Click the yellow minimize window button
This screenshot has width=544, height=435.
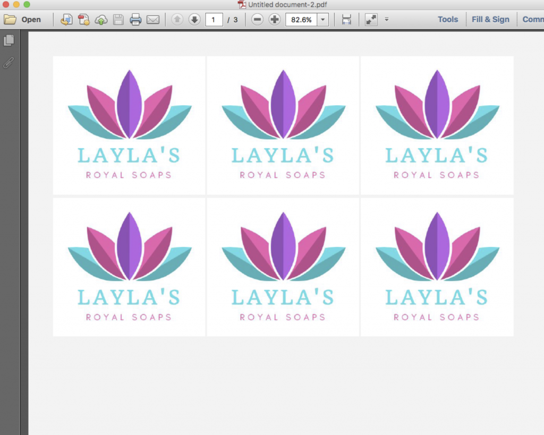[16, 4]
